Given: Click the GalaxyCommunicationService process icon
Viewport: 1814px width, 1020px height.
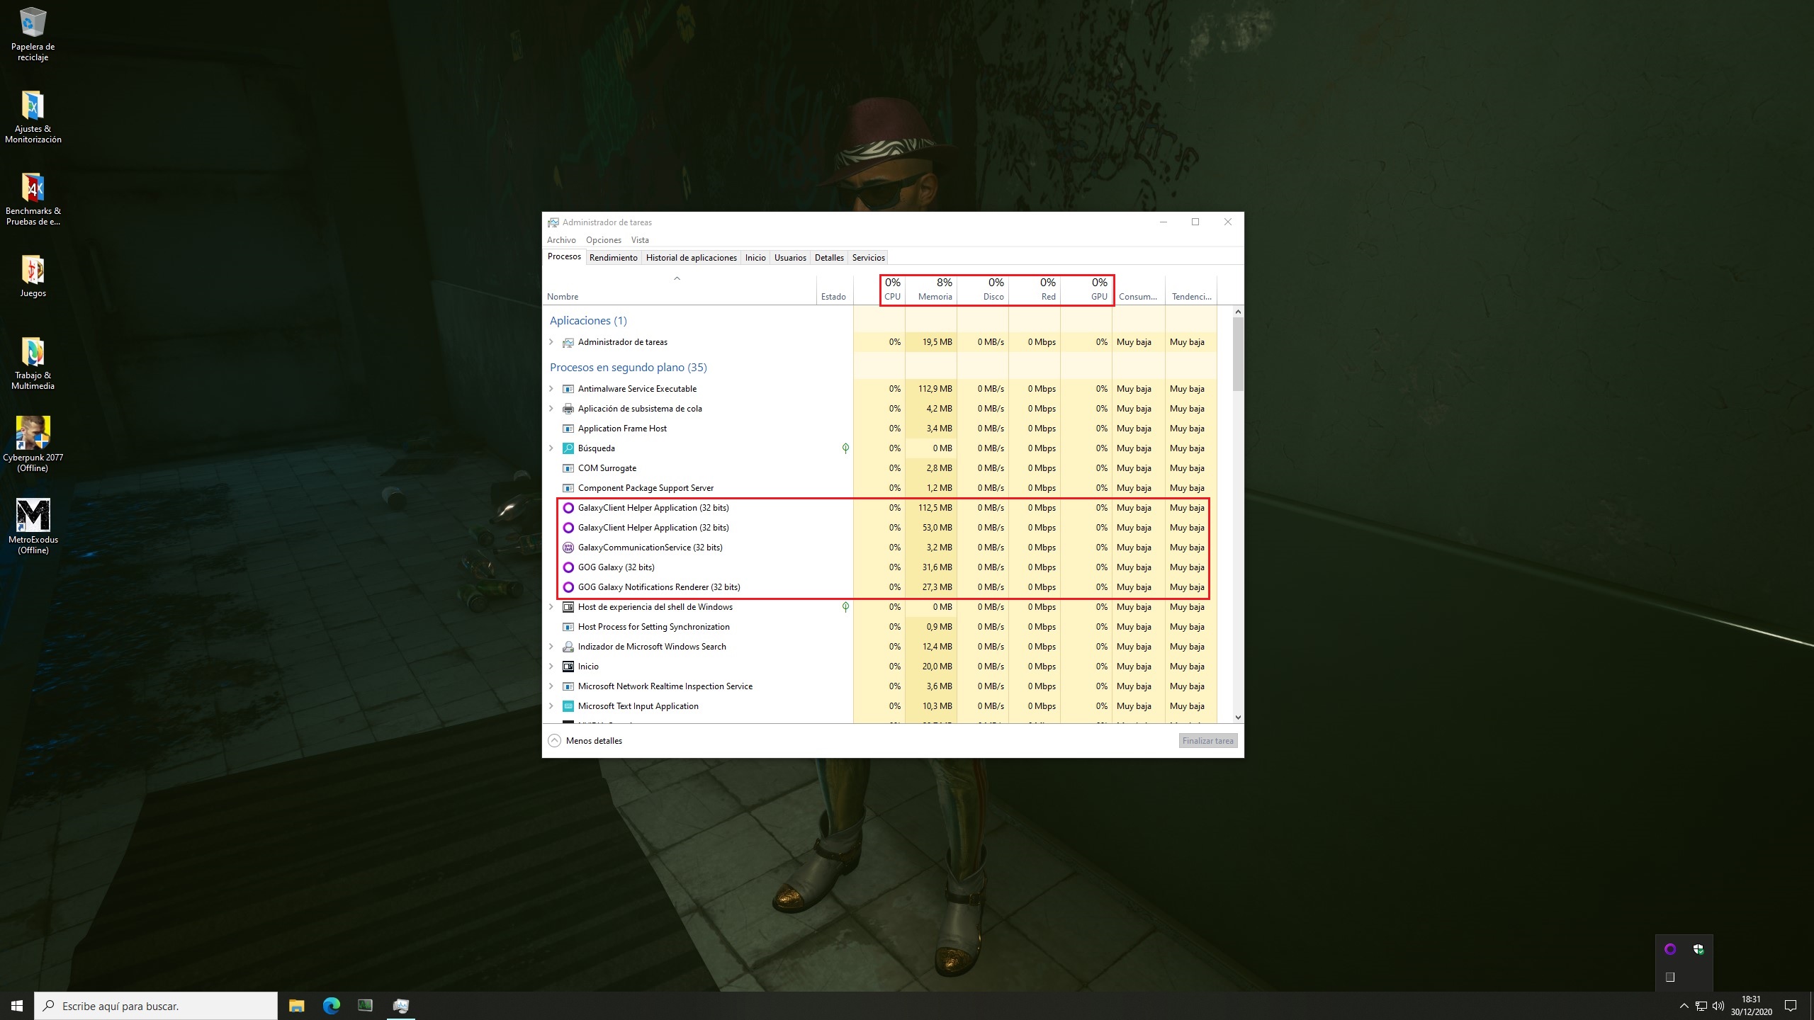Looking at the screenshot, I should (x=568, y=548).
